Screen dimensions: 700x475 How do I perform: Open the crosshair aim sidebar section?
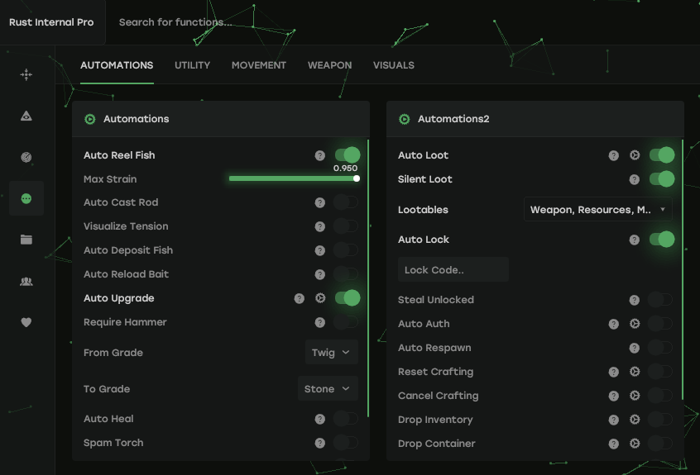[26, 74]
